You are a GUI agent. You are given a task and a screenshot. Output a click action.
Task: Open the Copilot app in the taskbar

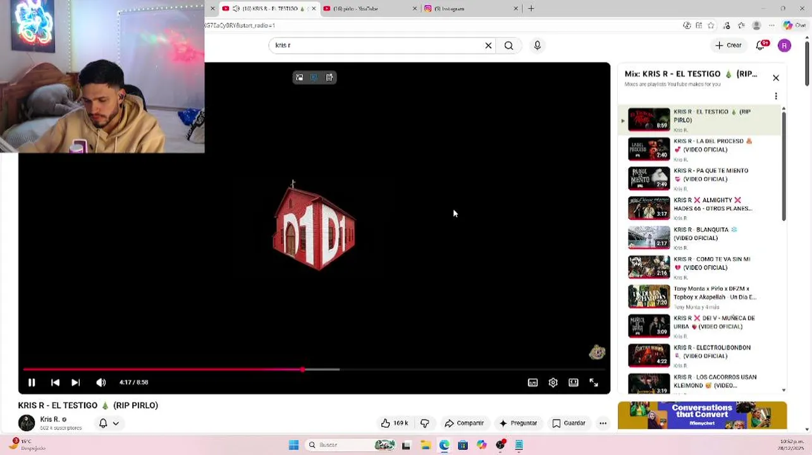point(482,445)
